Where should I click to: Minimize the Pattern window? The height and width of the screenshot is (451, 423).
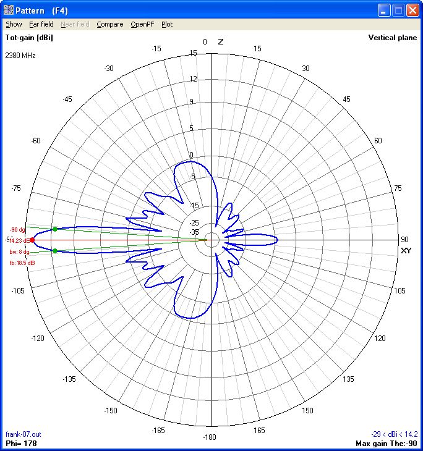point(384,10)
